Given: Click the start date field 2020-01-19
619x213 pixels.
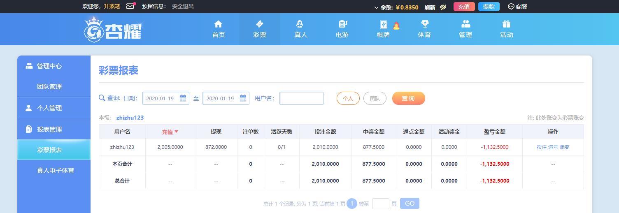Looking at the screenshot, I should 166,98.
